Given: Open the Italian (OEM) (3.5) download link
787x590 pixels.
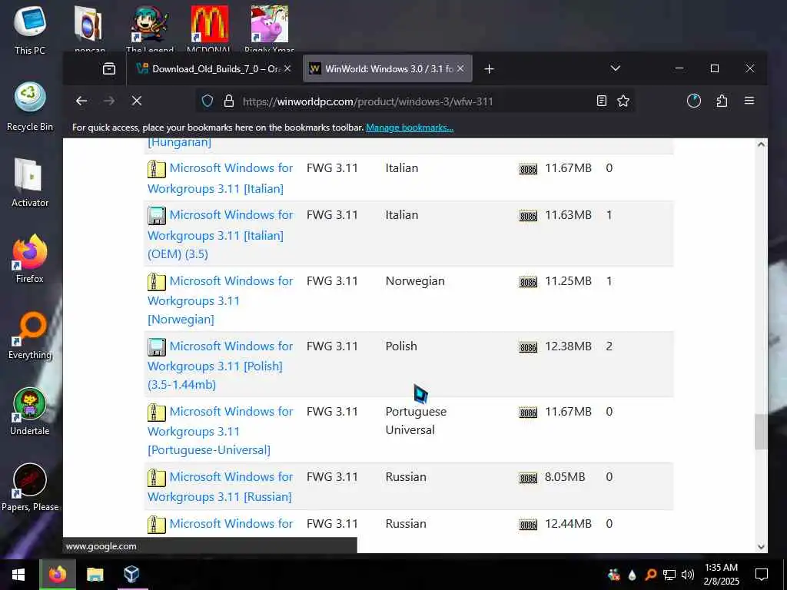Looking at the screenshot, I should point(221,234).
